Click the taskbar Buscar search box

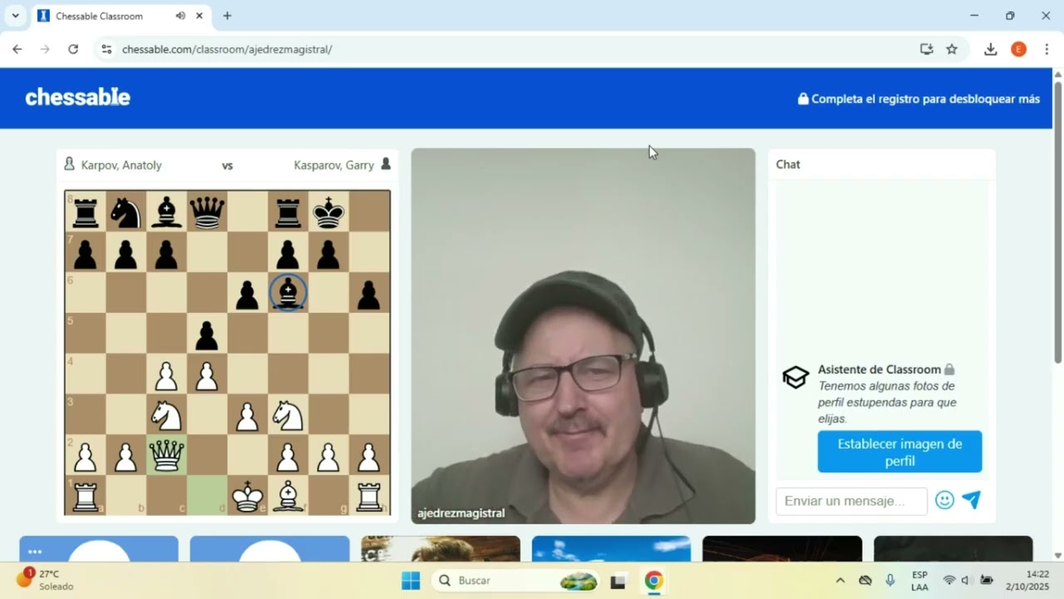[516, 580]
